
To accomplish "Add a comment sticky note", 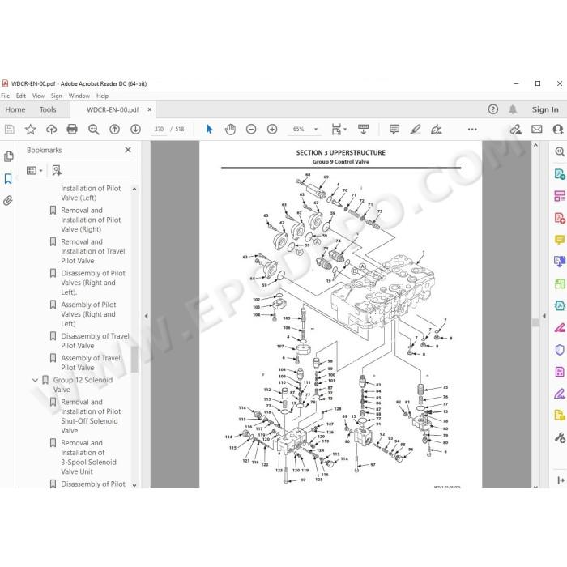I will pyautogui.click(x=394, y=129).
